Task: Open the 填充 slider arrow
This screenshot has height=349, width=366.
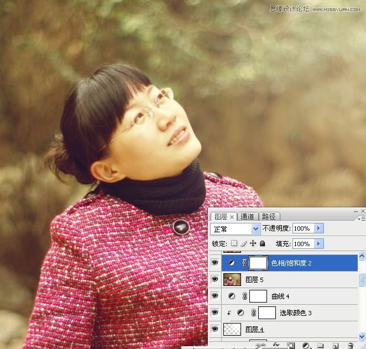Action: pos(318,244)
